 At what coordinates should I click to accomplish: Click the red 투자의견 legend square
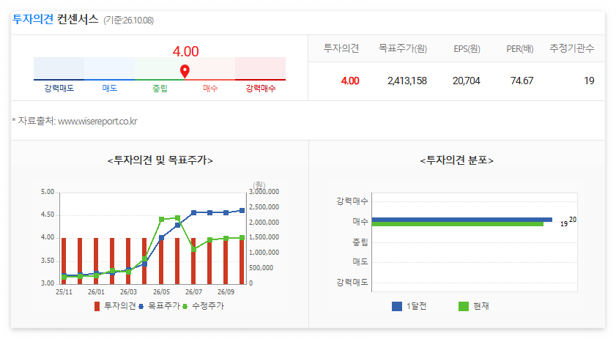(97, 306)
